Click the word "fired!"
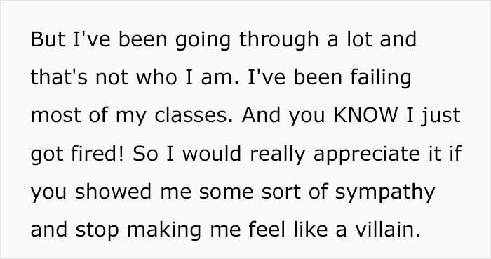This screenshot has height=259, width=491. click(97, 154)
